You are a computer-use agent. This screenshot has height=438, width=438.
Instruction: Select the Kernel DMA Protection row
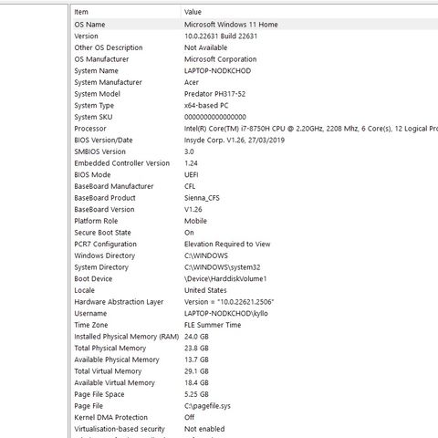(255, 417)
